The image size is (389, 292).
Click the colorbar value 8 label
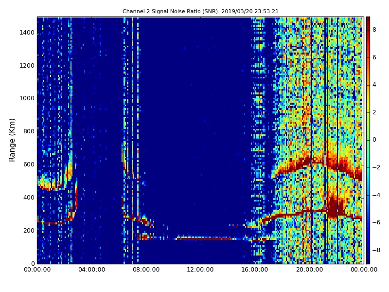pos(374,30)
